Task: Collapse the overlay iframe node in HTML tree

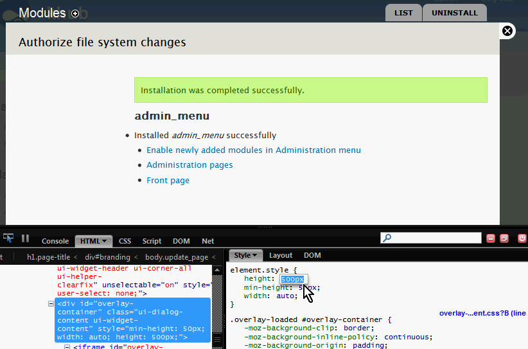Action: (x=67, y=347)
